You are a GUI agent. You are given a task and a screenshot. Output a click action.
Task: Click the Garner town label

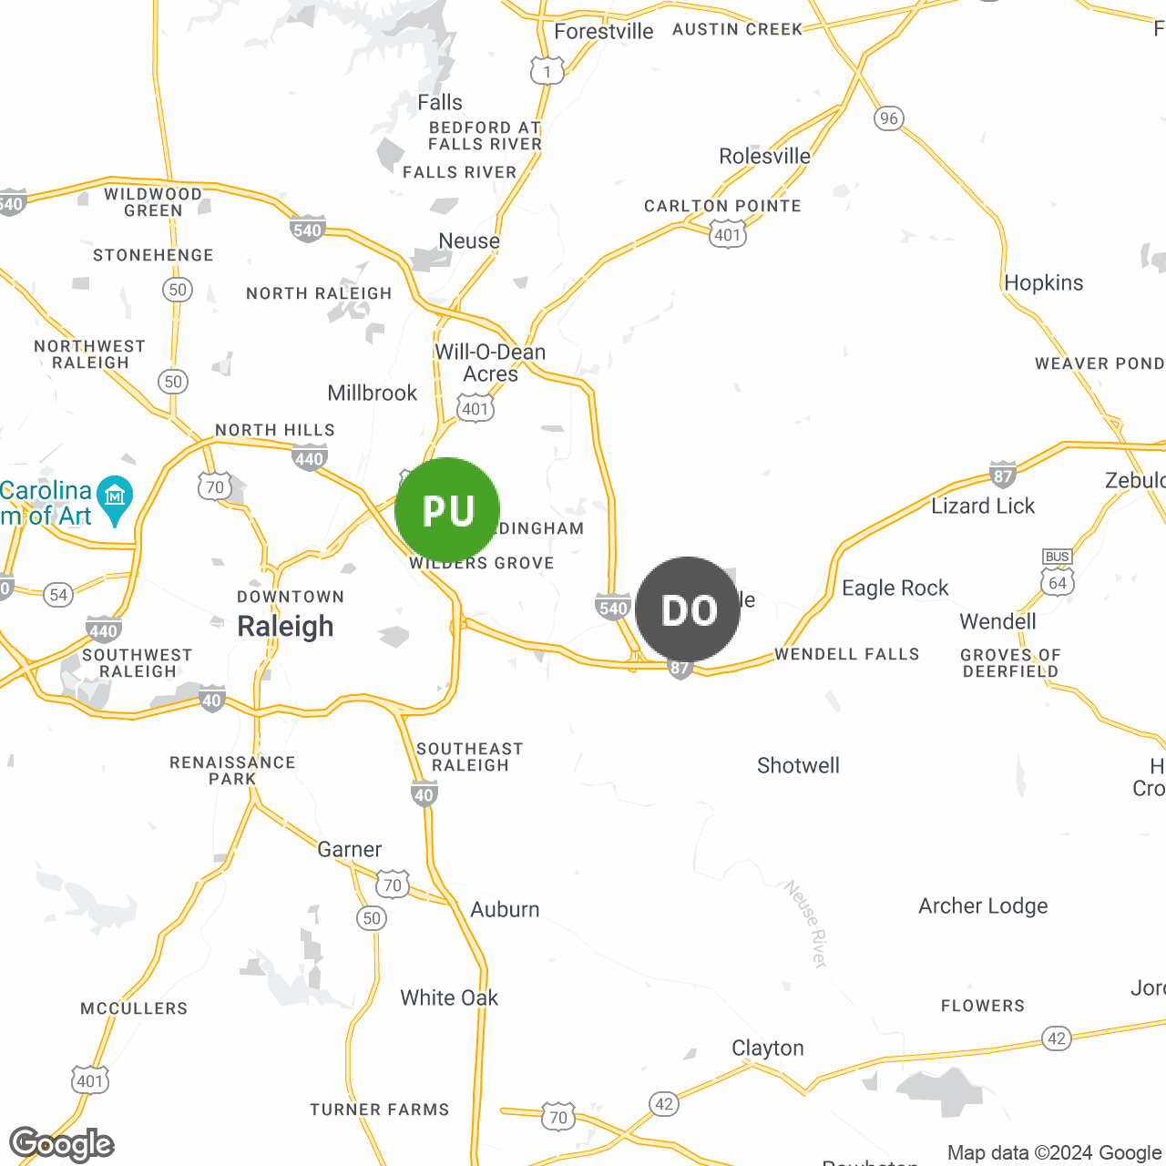coord(350,849)
